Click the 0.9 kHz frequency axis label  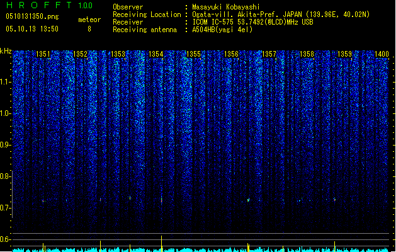click(5, 145)
